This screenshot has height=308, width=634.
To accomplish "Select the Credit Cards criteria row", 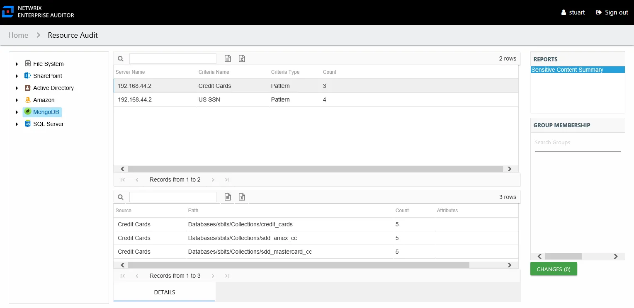I will click(316, 86).
